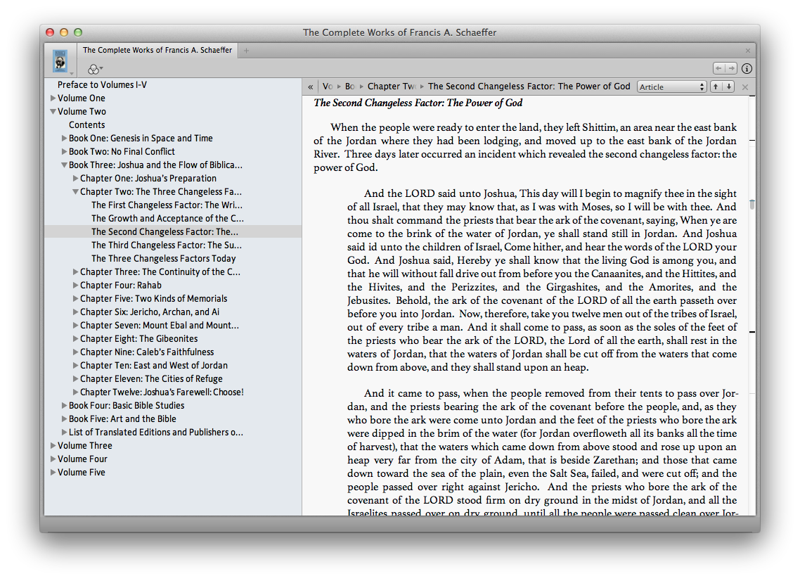The image size is (800, 588).
Task: Expand Chapter Ten: East and West of Jordan
Action: [75, 366]
